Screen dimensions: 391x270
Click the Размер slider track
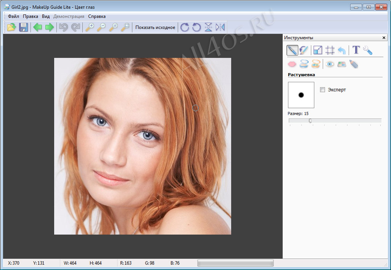[x=335, y=121]
